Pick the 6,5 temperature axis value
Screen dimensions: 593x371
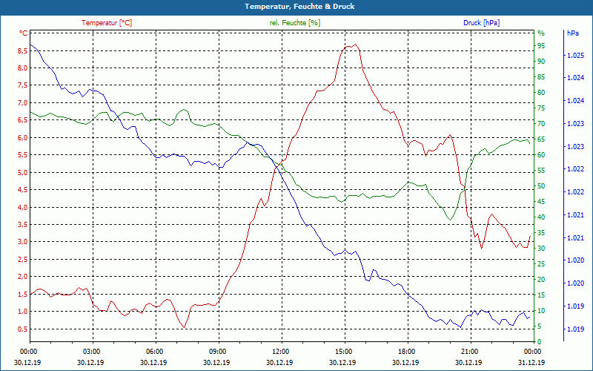23,120
